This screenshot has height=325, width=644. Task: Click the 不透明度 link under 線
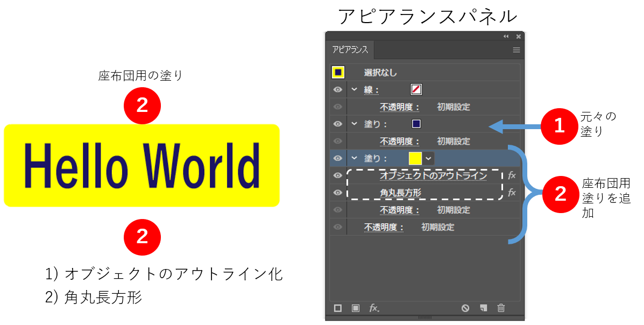(400, 107)
